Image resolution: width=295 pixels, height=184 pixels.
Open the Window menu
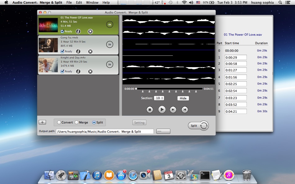tap(92, 2)
